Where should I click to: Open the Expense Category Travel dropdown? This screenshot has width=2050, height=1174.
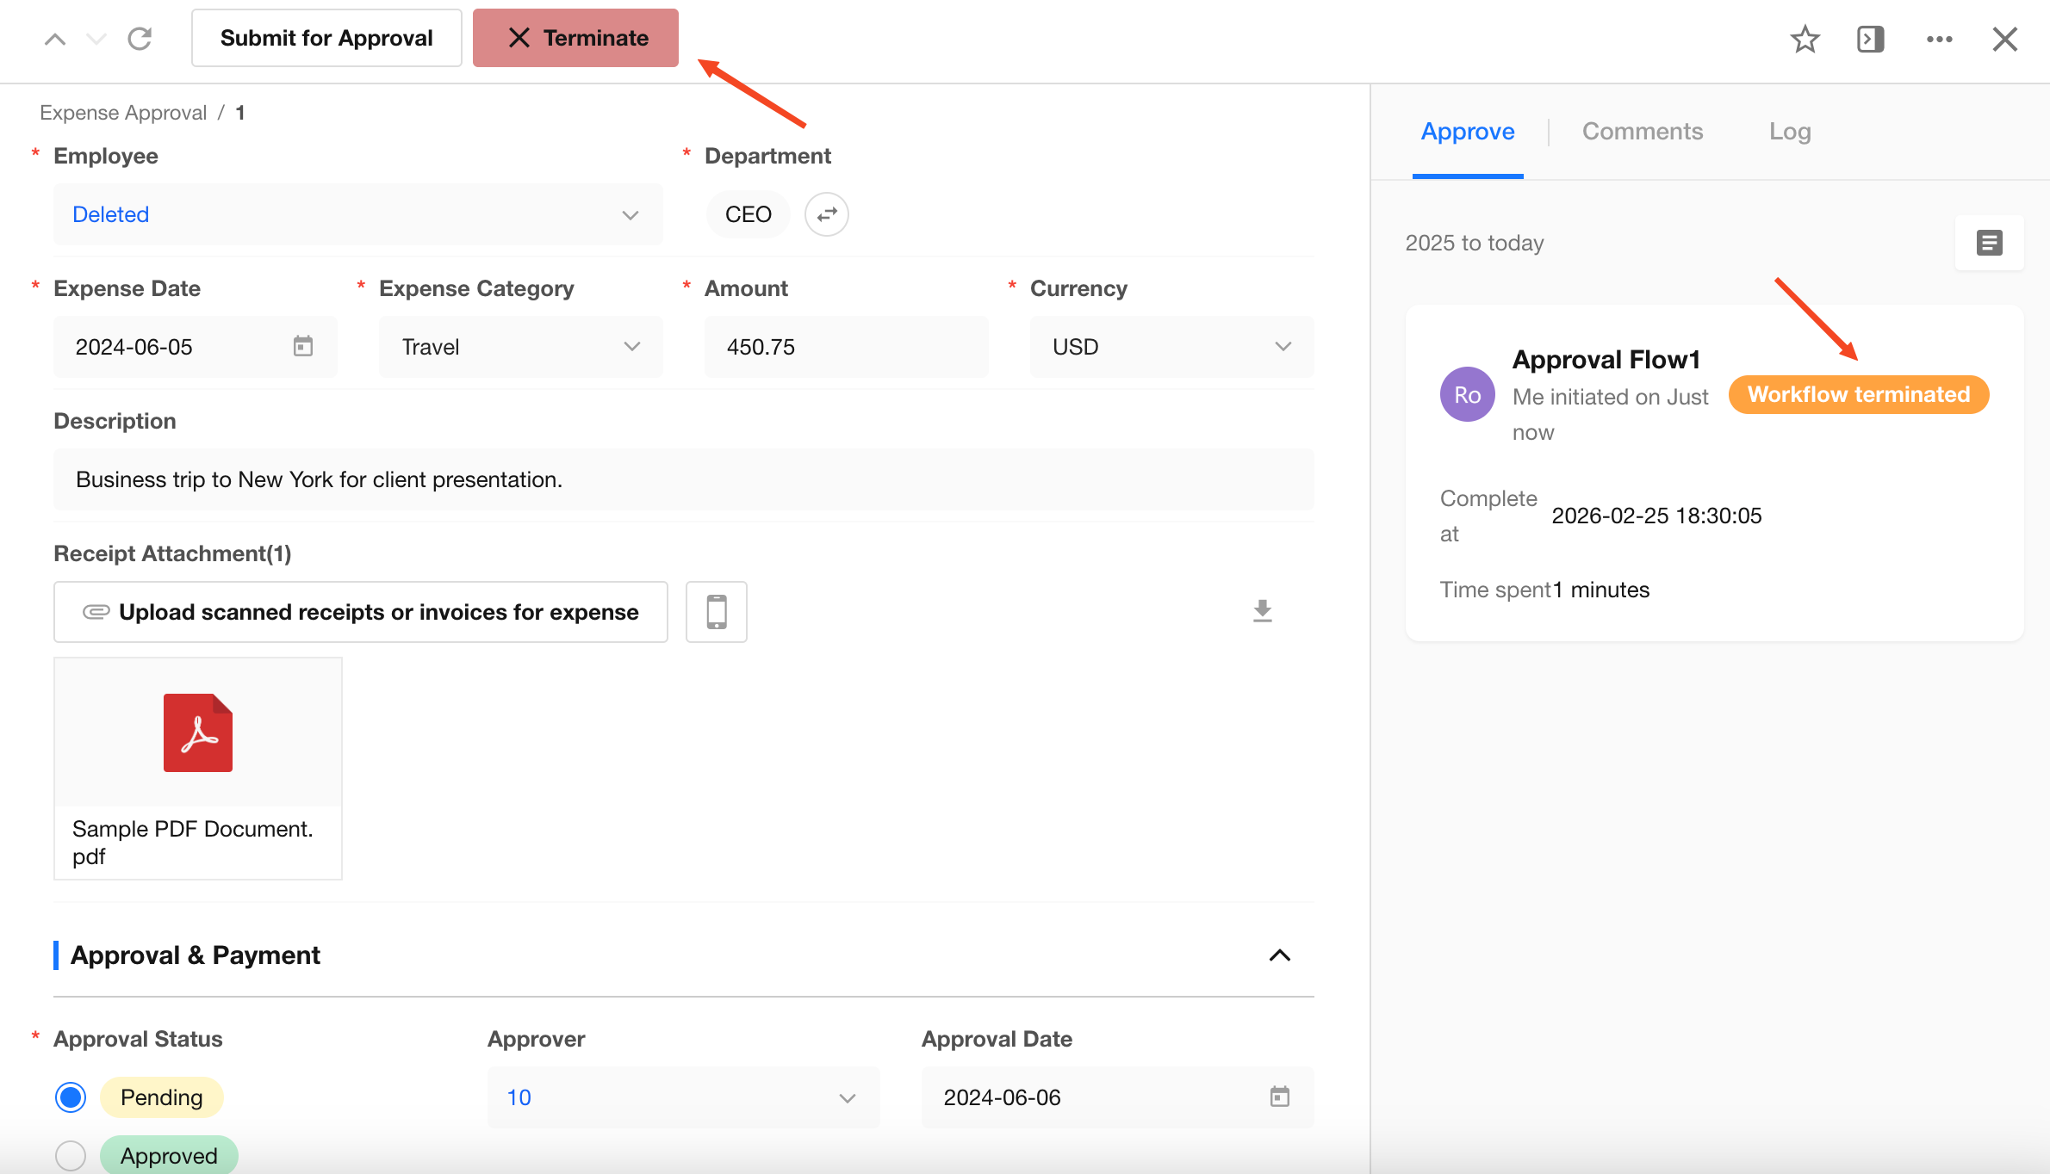(x=520, y=347)
